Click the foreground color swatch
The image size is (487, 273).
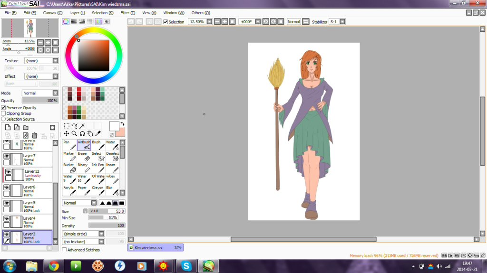coord(114,126)
